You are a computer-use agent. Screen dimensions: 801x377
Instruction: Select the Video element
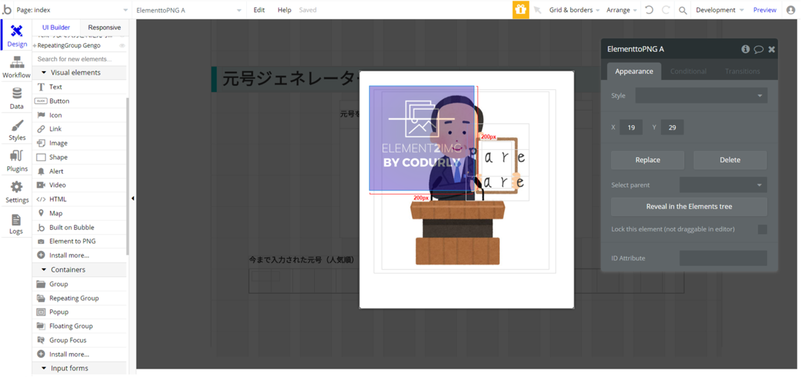[79, 185]
